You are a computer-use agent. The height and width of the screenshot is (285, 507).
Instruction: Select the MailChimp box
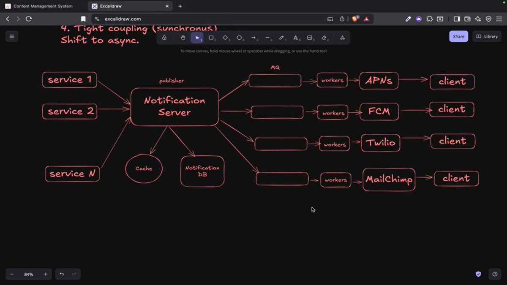(389, 179)
